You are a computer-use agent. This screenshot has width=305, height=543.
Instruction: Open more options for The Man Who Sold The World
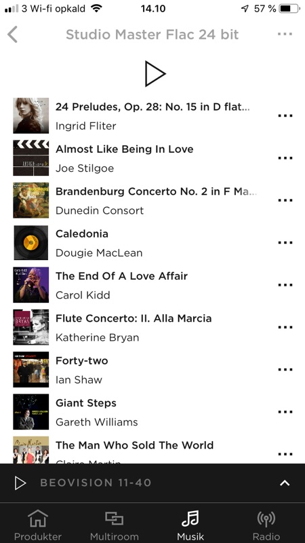[x=285, y=454]
